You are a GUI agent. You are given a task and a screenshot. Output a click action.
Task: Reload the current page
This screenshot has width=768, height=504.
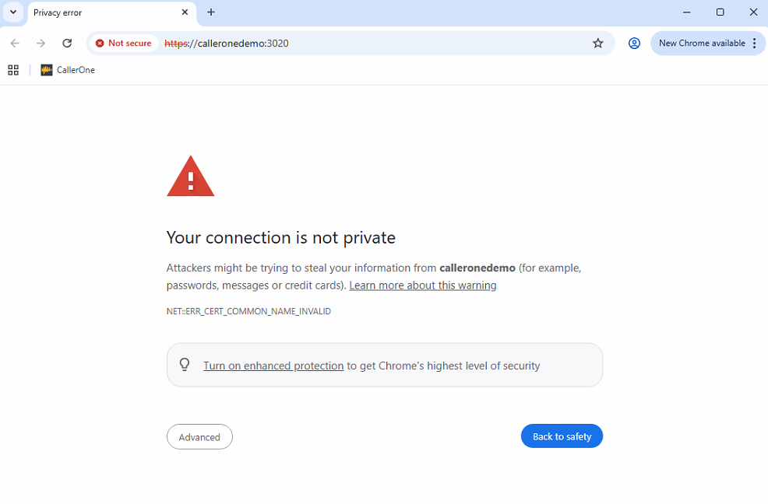point(67,44)
